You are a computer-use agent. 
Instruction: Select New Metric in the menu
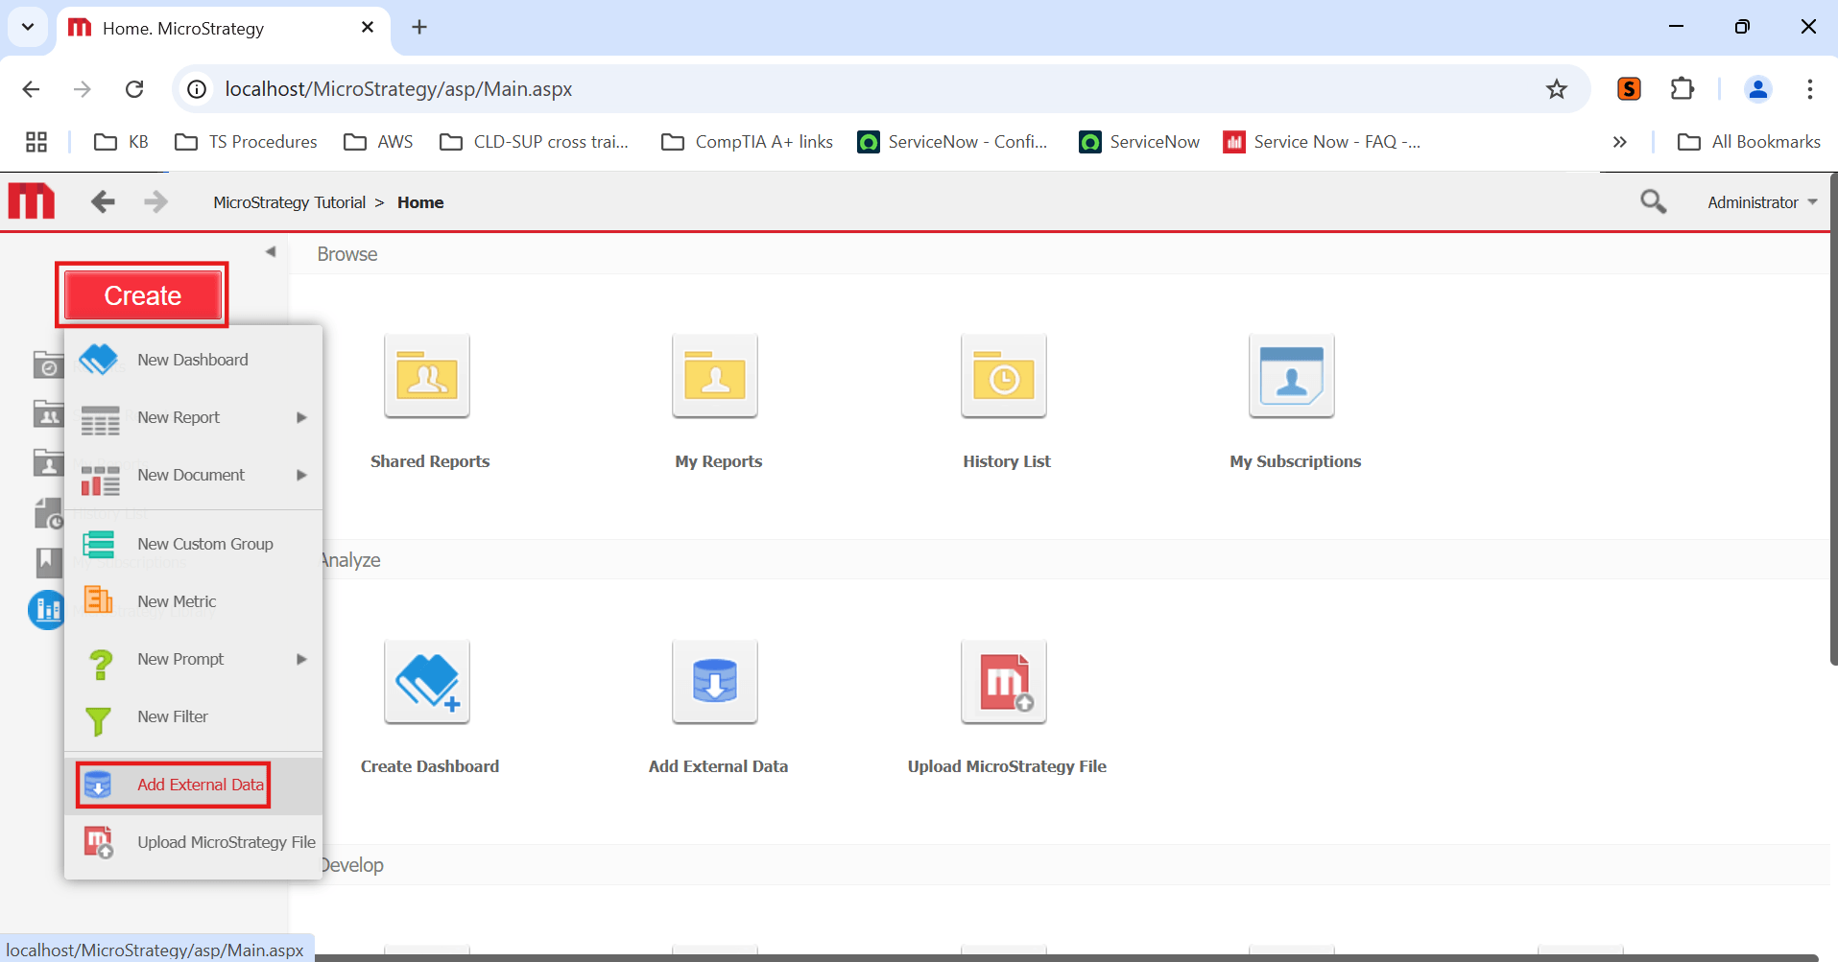(177, 601)
